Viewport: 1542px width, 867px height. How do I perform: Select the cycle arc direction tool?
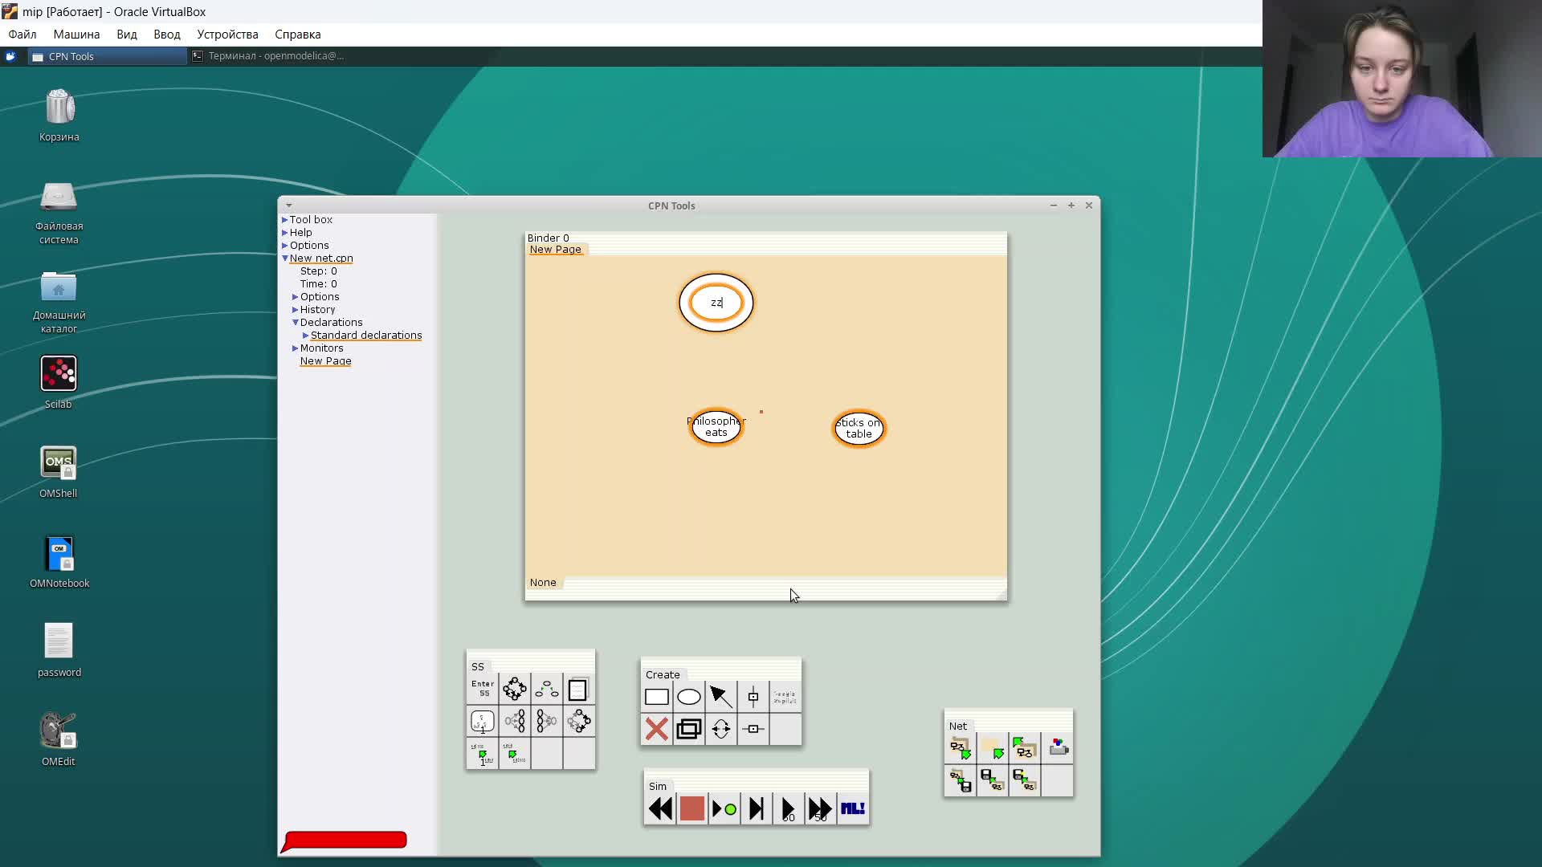pos(721,729)
